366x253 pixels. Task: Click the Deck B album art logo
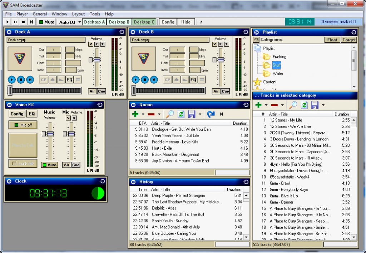(x=144, y=59)
